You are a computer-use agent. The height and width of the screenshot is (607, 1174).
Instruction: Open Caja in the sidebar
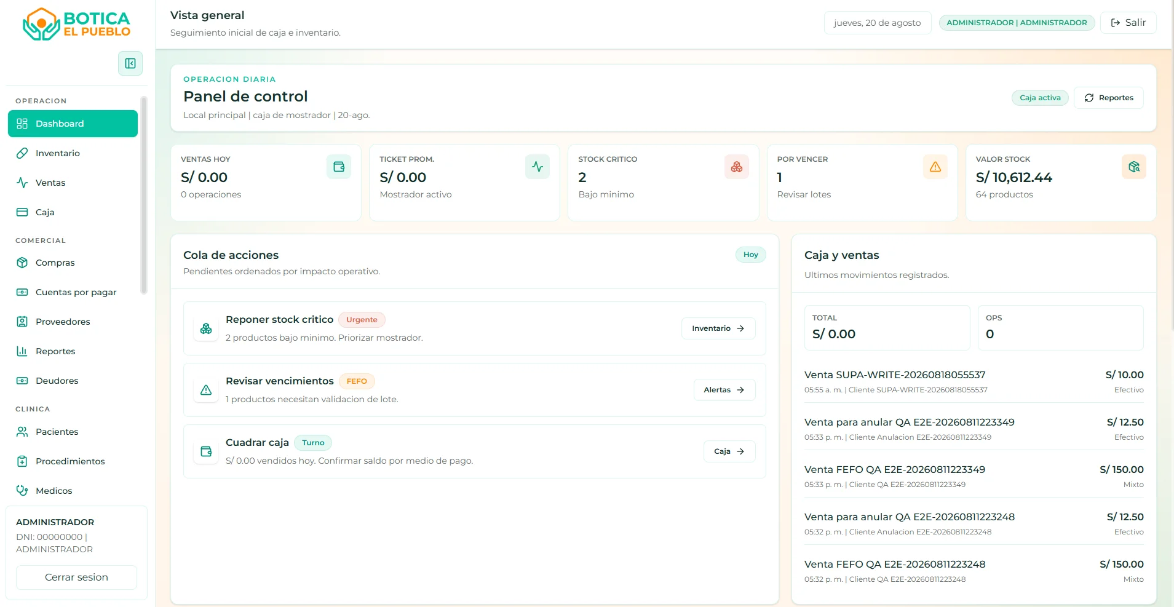click(x=73, y=212)
